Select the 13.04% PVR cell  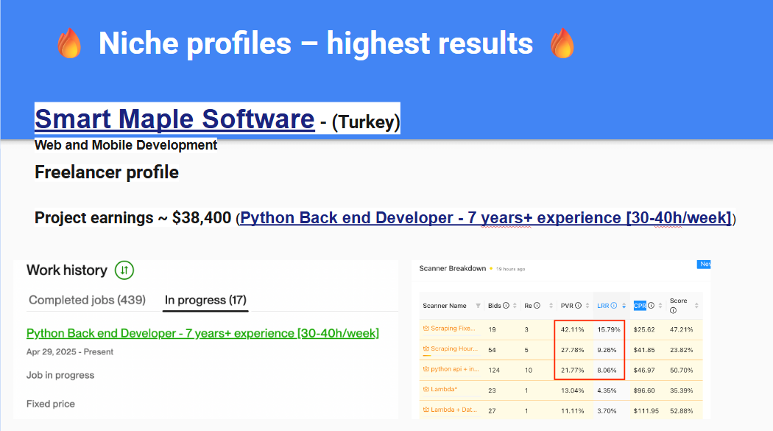click(x=572, y=390)
